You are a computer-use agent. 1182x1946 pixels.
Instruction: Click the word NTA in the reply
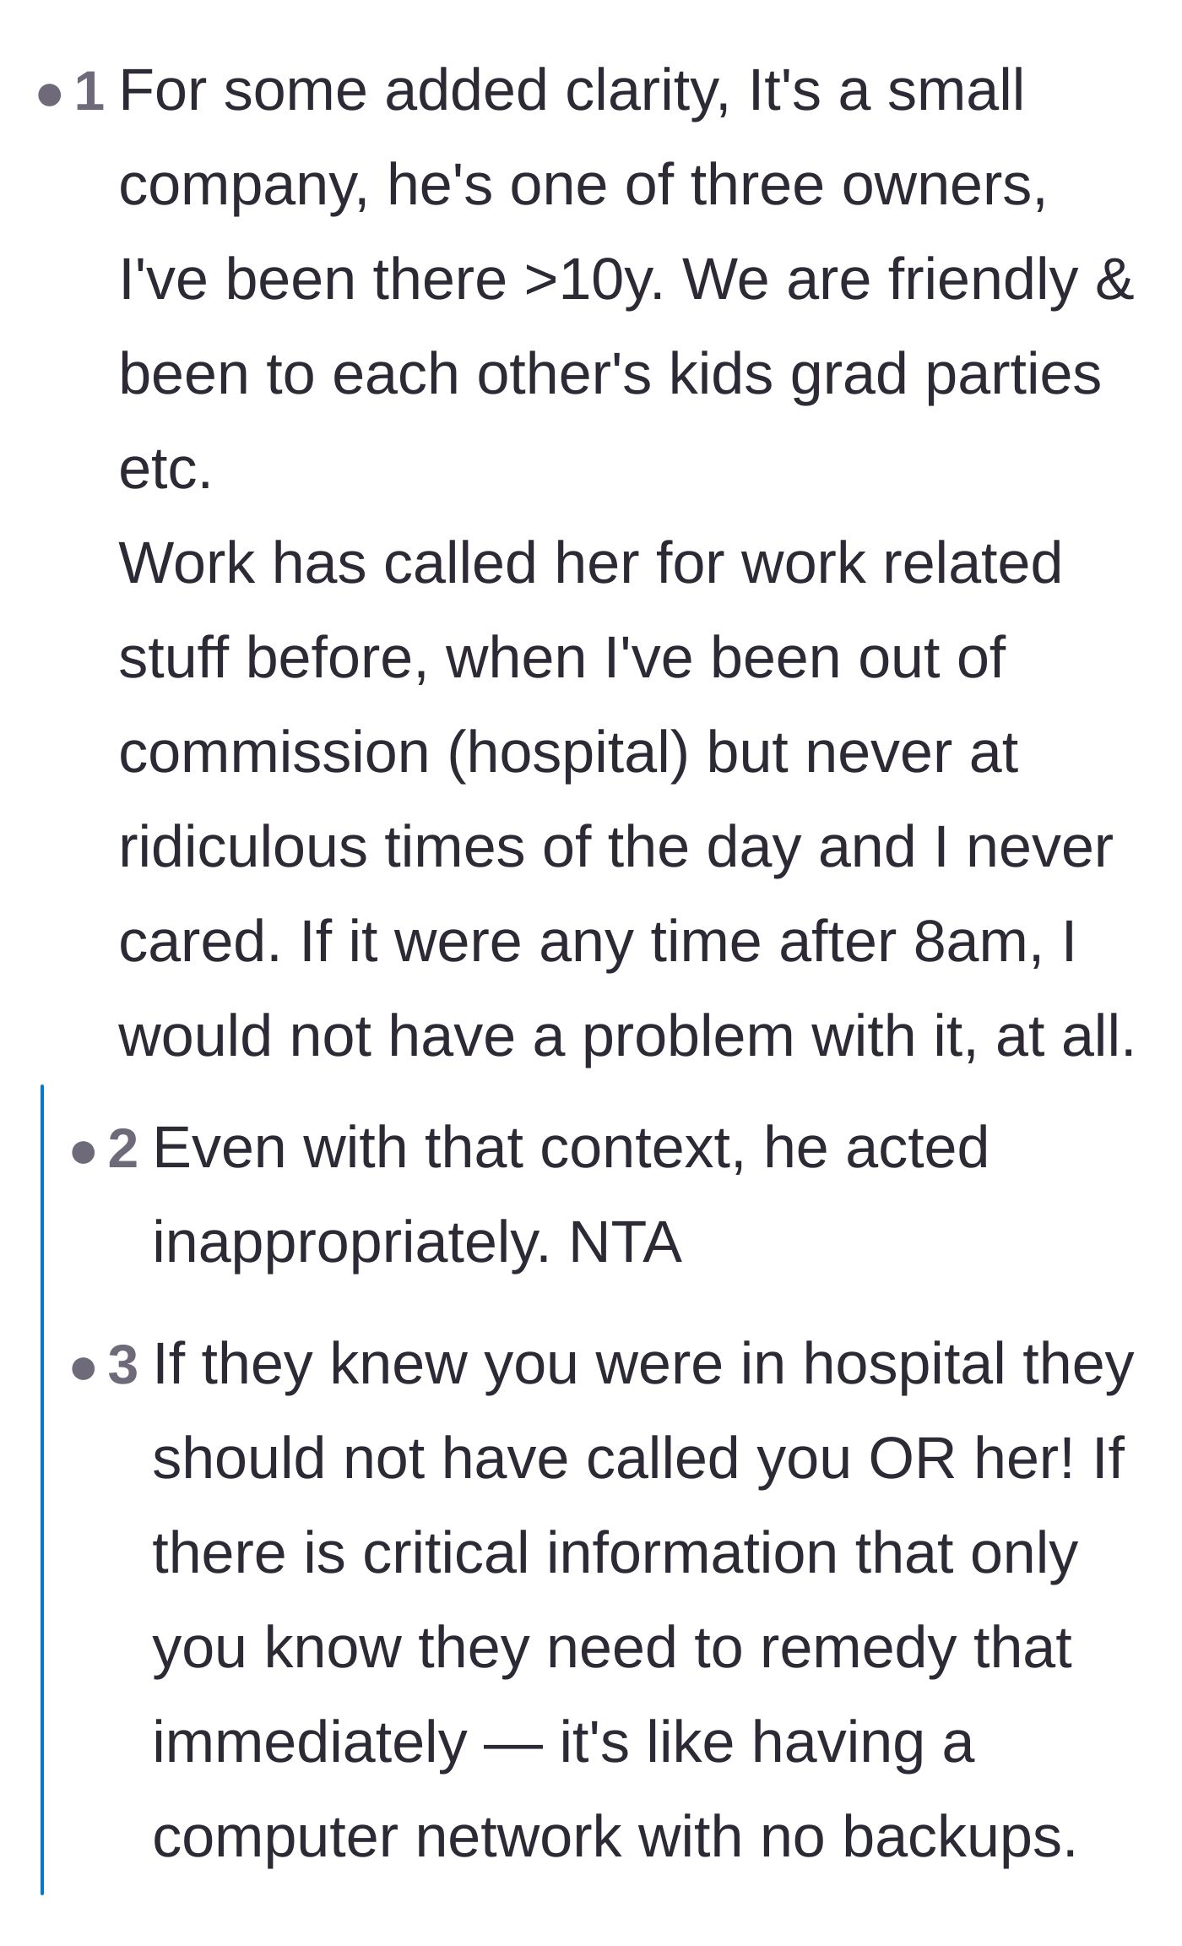coord(625,1242)
